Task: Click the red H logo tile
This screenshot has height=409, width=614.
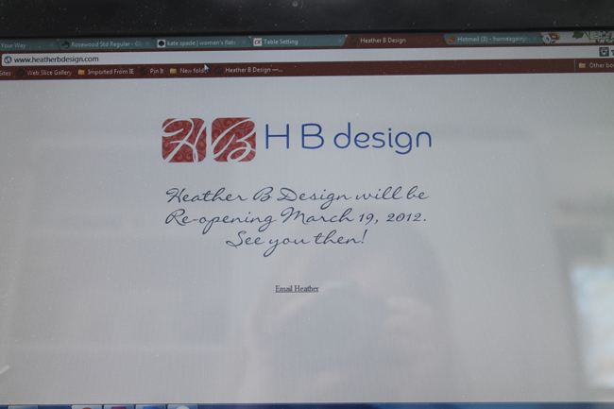Action: point(184,140)
